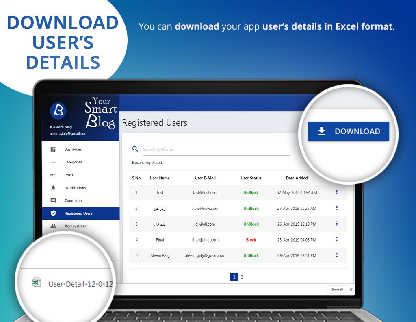
Task: Open the Dashboard icon in sidebar
Action: point(53,150)
